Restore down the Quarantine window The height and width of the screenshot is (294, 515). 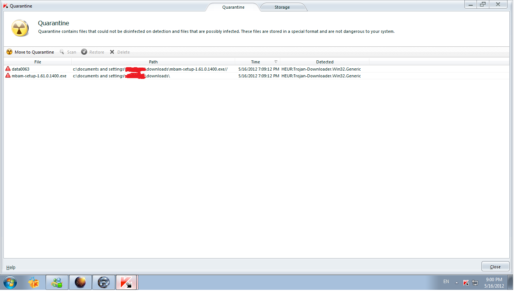click(483, 5)
